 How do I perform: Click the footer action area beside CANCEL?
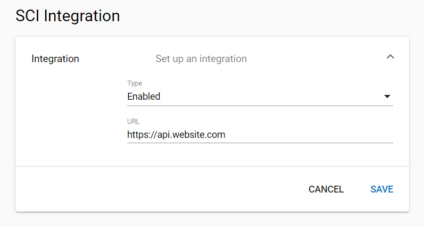click(160, 189)
